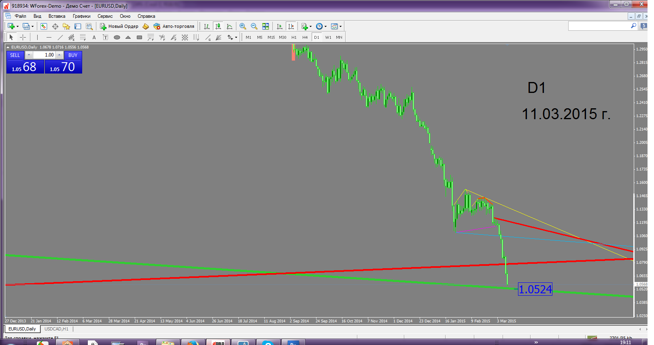This screenshot has height=345, width=654.
Task: Open the MetaEditor yellow book icon
Action: (x=146, y=26)
